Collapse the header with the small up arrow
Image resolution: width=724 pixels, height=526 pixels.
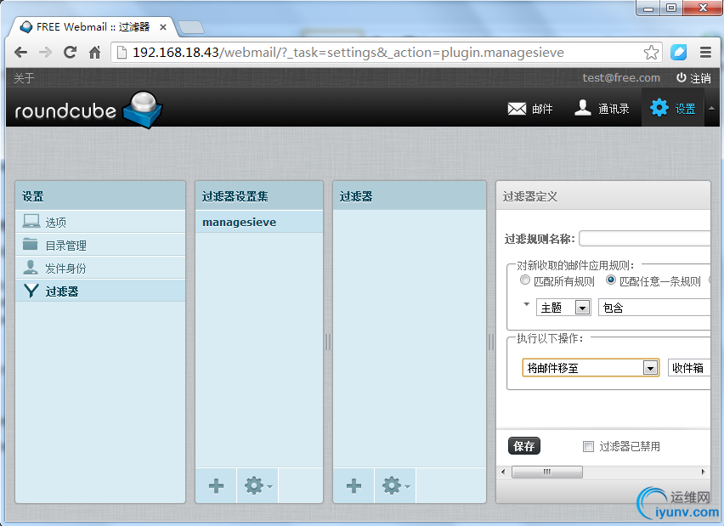[711, 109]
